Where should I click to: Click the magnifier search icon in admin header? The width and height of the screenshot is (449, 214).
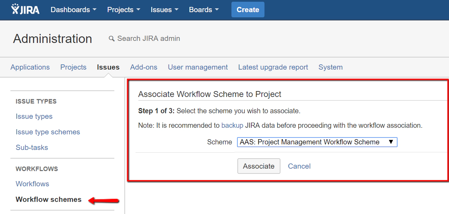click(x=111, y=38)
